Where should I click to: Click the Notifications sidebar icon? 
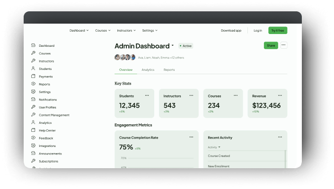[33, 99]
